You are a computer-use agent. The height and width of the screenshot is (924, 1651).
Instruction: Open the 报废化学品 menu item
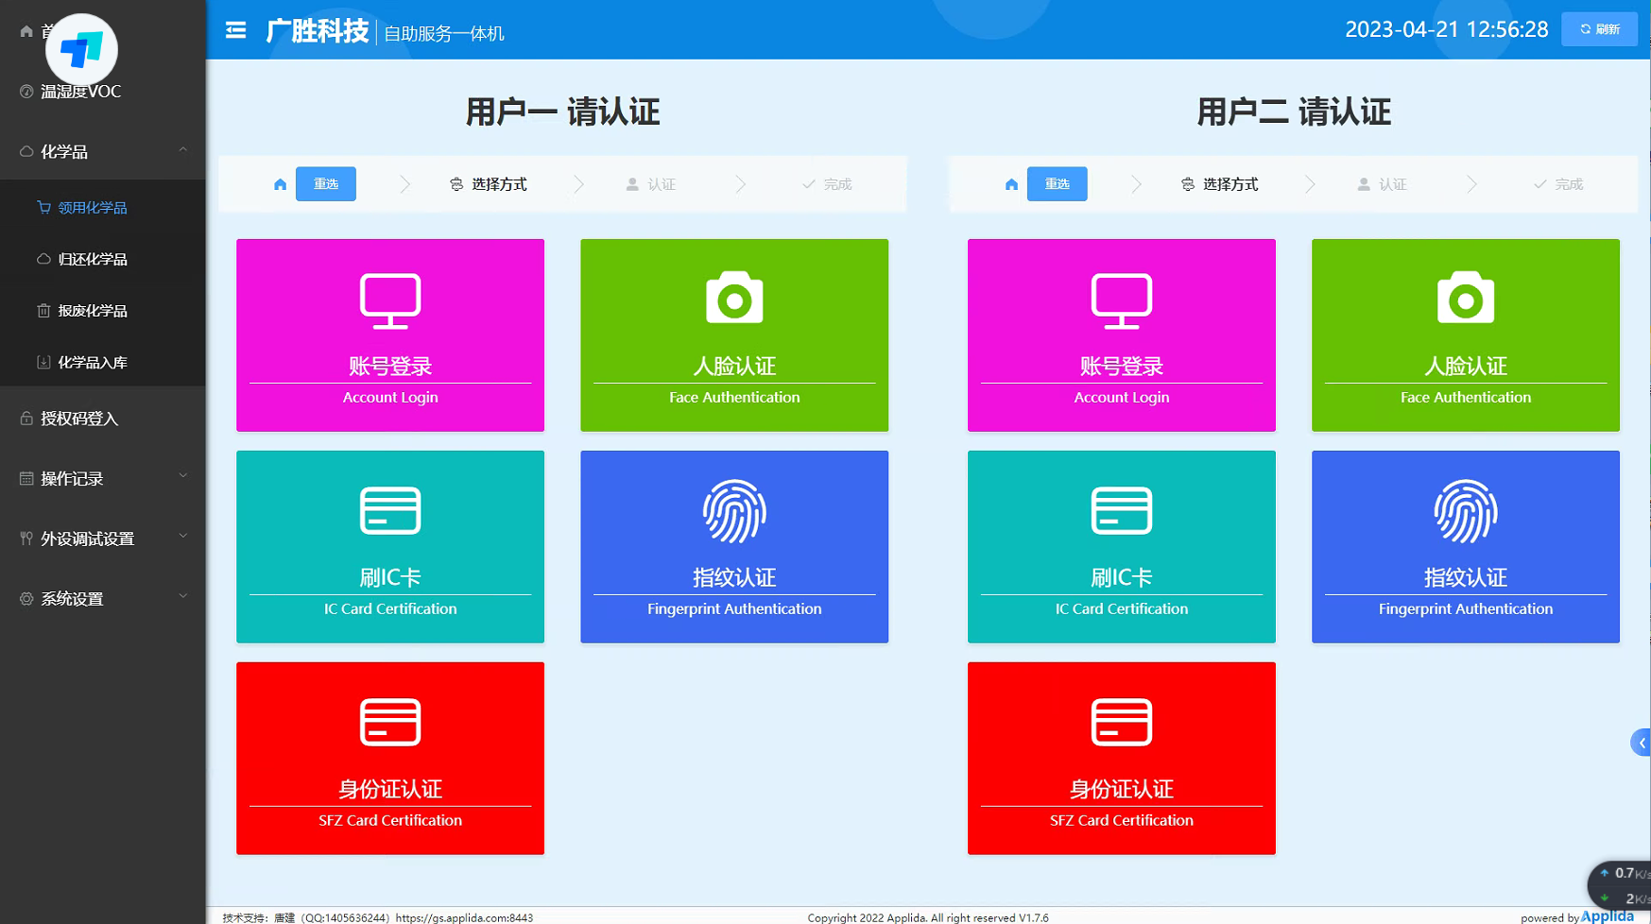(x=93, y=311)
